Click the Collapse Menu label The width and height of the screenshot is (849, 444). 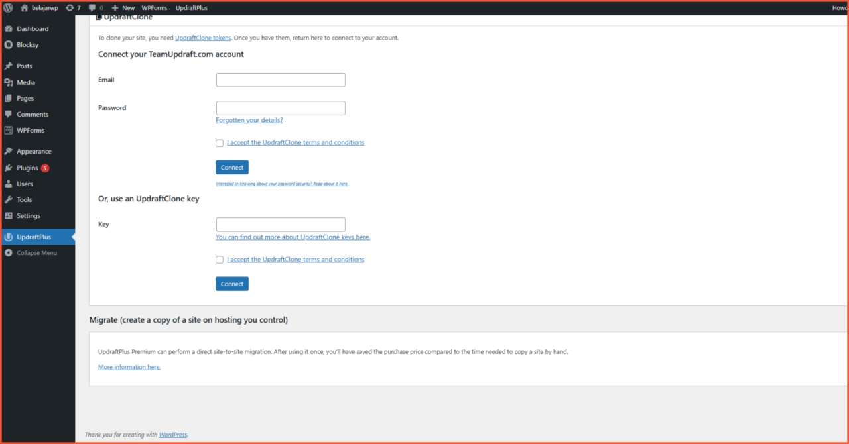point(37,252)
